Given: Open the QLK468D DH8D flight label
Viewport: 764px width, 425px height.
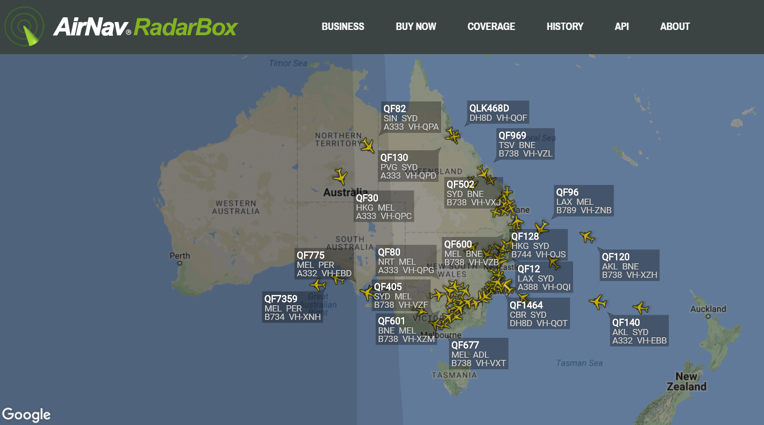Looking at the screenshot, I should coord(498,113).
